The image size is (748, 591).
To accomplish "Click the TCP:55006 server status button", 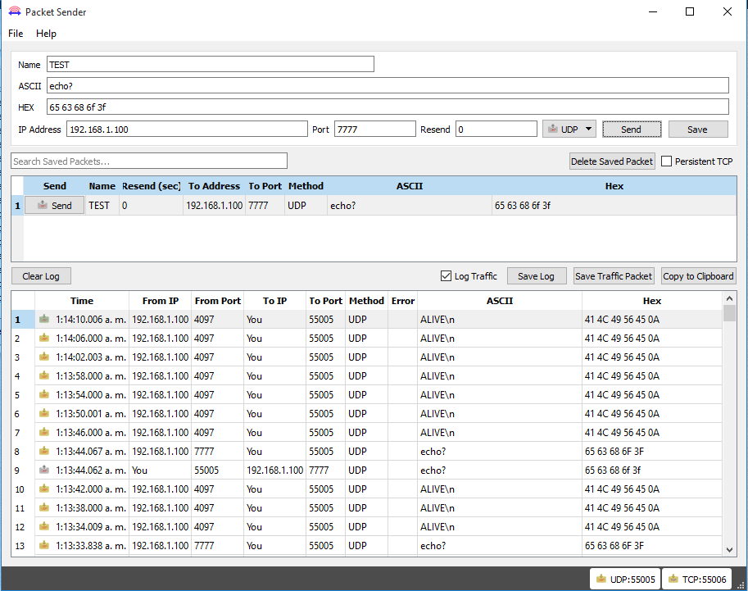I will click(697, 579).
